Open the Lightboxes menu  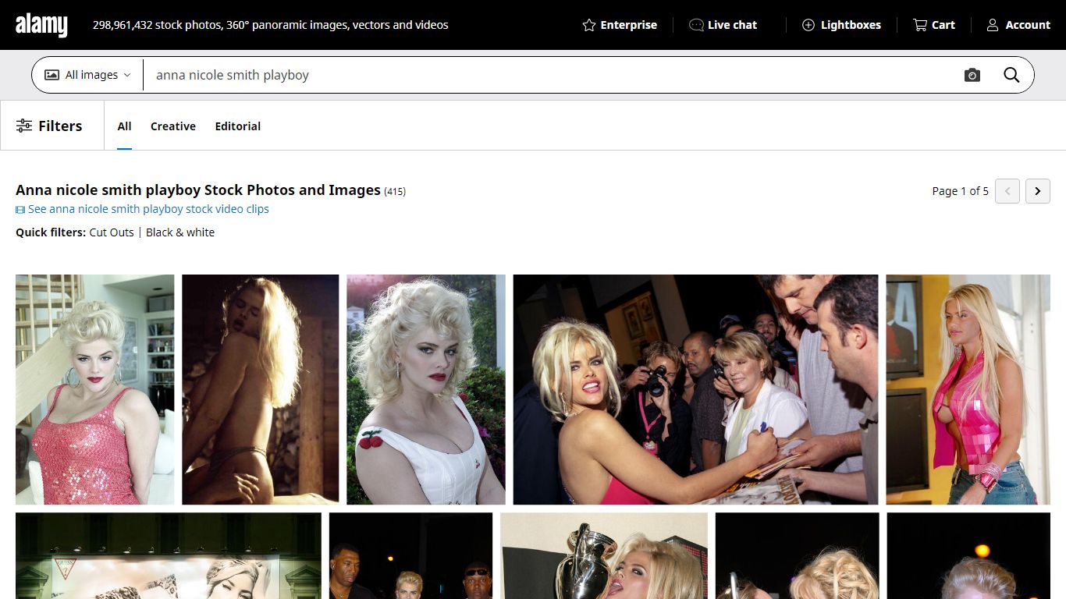tap(841, 25)
